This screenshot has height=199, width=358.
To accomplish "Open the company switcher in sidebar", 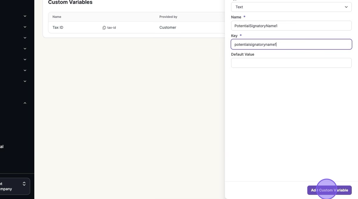I will pyautogui.click(x=13, y=186).
